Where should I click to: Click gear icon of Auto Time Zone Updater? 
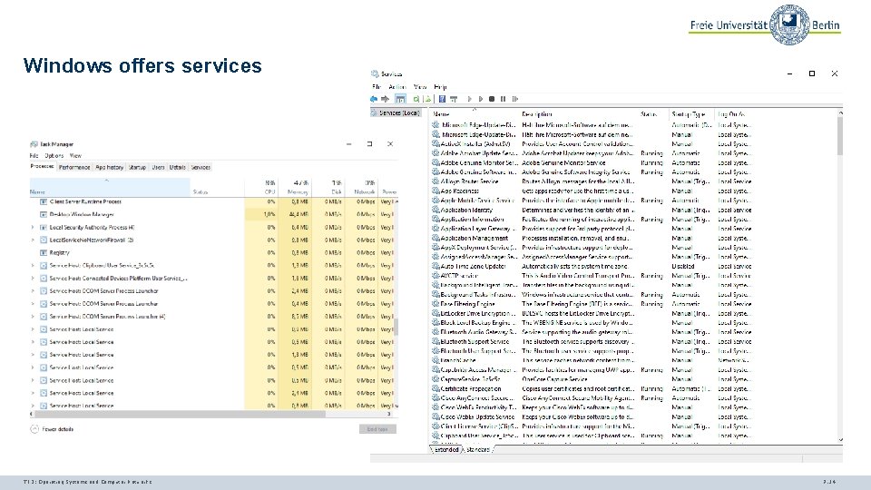point(436,266)
